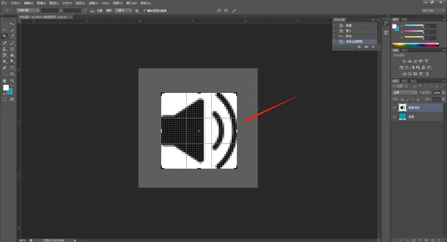
Task: Set history brush source for 移动 state
Action: pos(335,36)
